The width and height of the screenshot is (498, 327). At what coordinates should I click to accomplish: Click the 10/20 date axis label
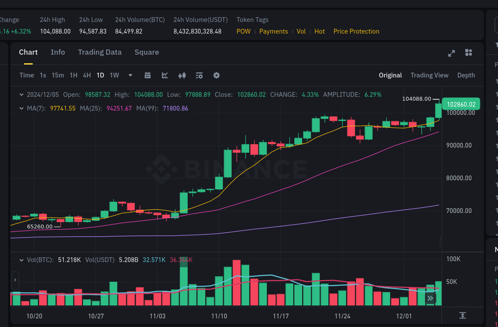tap(34, 316)
